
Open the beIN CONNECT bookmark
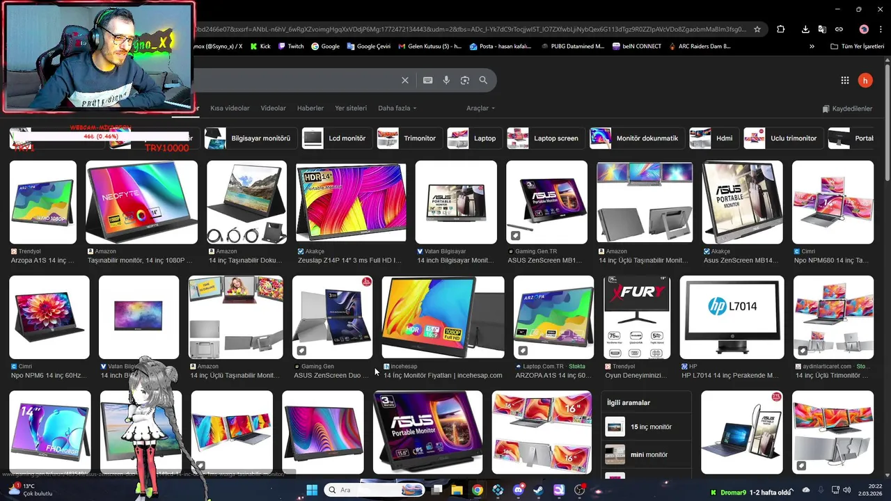pos(637,47)
